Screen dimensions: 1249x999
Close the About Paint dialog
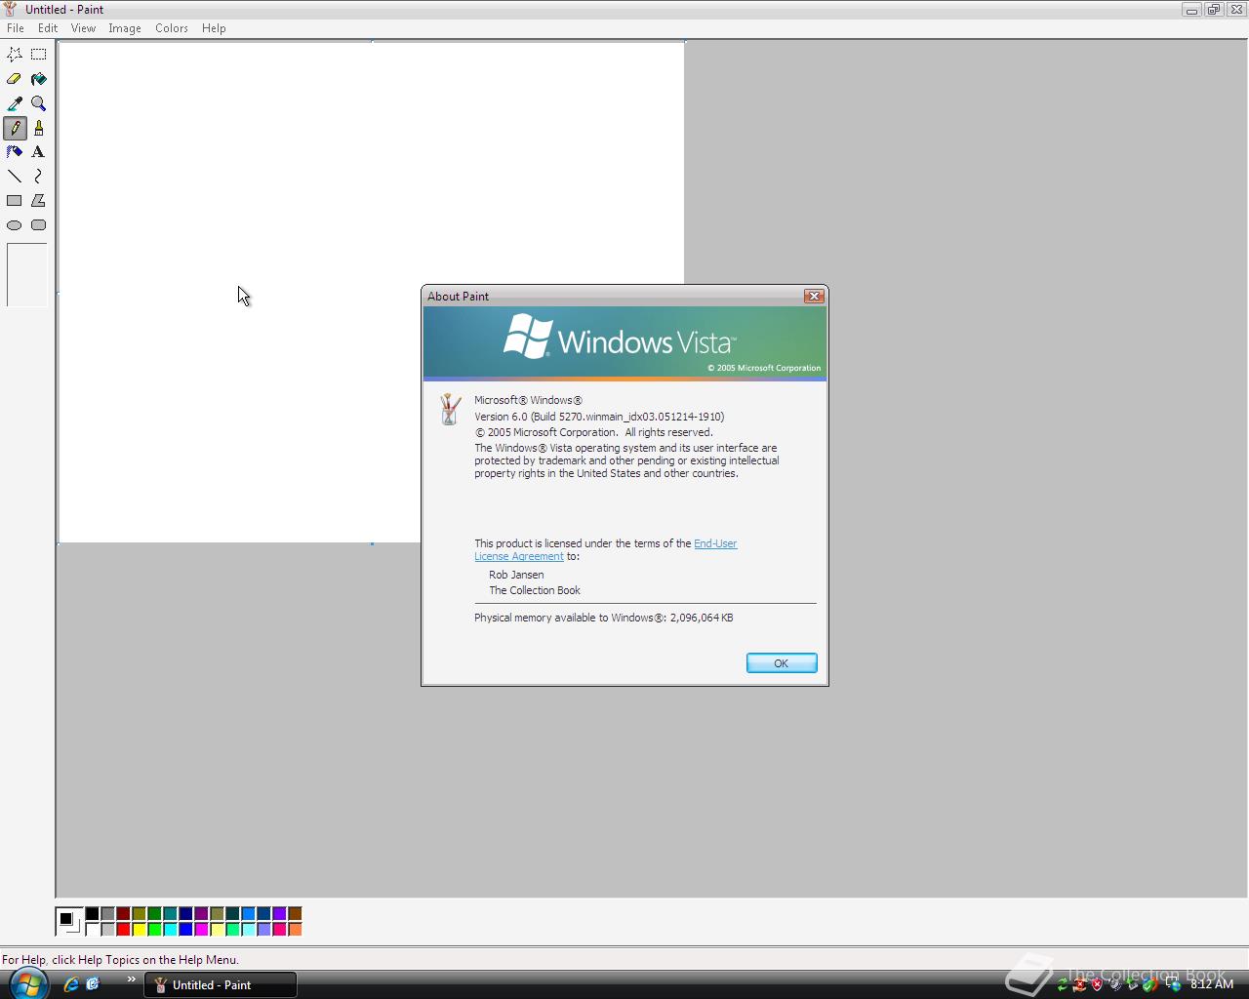pyautogui.click(x=814, y=296)
